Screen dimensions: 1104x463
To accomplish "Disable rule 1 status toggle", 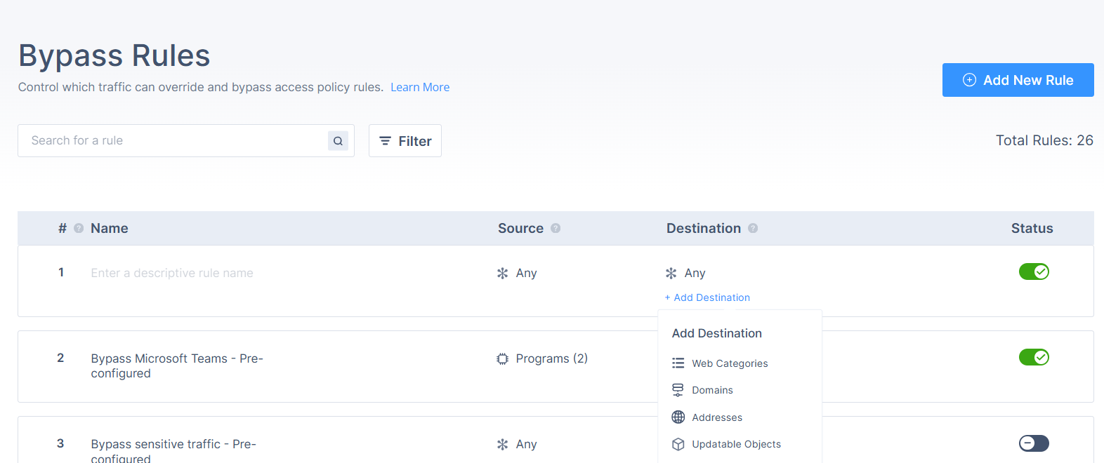I will pos(1034,271).
